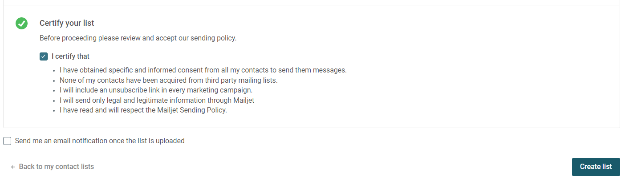
Task: Click the 'Certify your list' heading
Action: (67, 23)
